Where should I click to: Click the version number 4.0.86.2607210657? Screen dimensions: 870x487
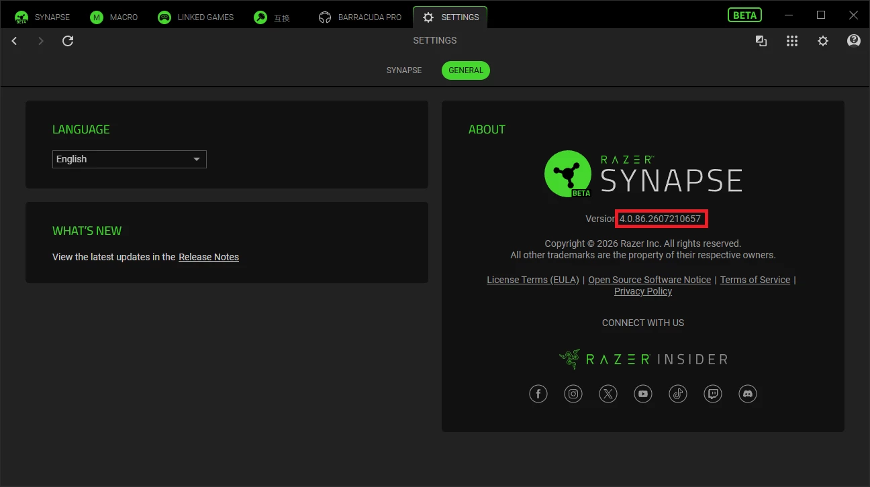[660, 219]
